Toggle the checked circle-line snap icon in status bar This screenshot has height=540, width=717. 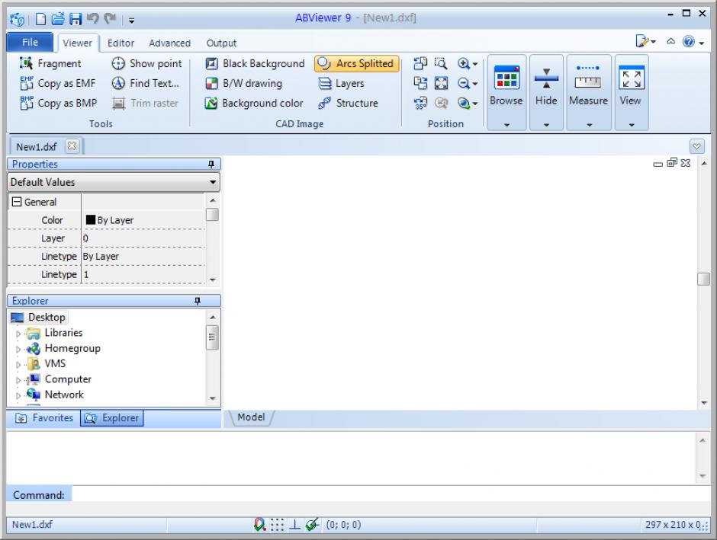312,525
